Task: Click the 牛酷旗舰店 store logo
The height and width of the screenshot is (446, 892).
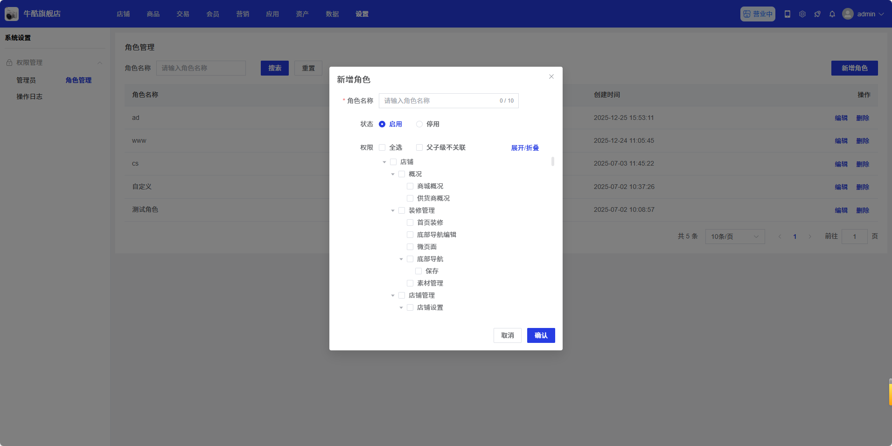Action: 12,14
